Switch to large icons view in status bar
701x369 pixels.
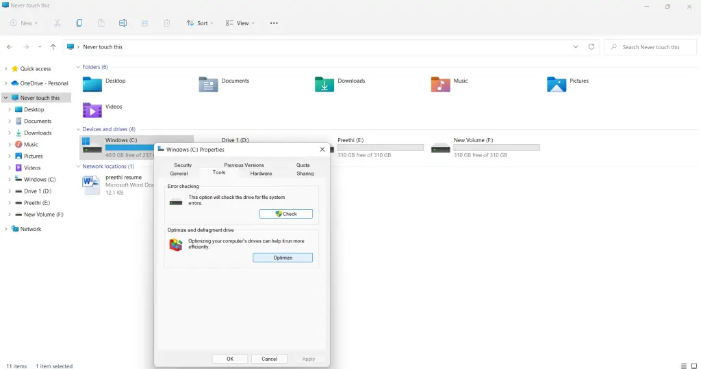click(694, 366)
